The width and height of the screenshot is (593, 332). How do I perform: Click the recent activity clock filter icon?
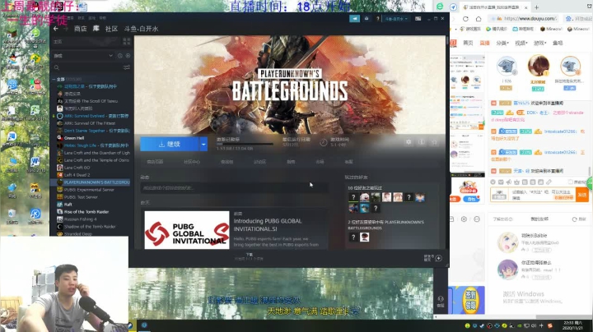(x=120, y=56)
